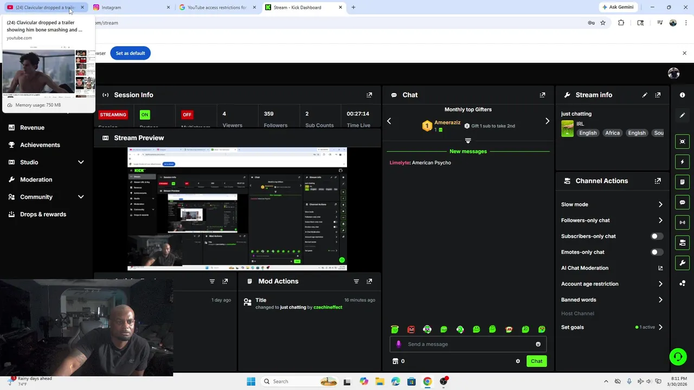Image resolution: width=694 pixels, height=390 pixels.
Task: Dismiss the default browser banner
Action: coord(684,53)
